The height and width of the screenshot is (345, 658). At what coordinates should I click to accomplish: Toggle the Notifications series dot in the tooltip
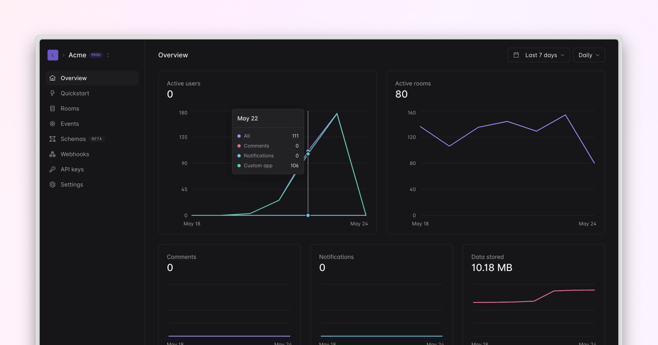(x=239, y=156)
